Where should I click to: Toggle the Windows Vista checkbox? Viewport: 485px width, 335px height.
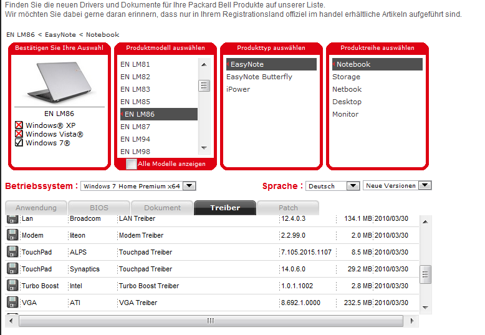(19, 134)
